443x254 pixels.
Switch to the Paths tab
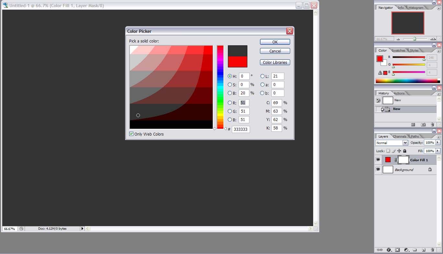pyautogui.click(x=415, y=136)
